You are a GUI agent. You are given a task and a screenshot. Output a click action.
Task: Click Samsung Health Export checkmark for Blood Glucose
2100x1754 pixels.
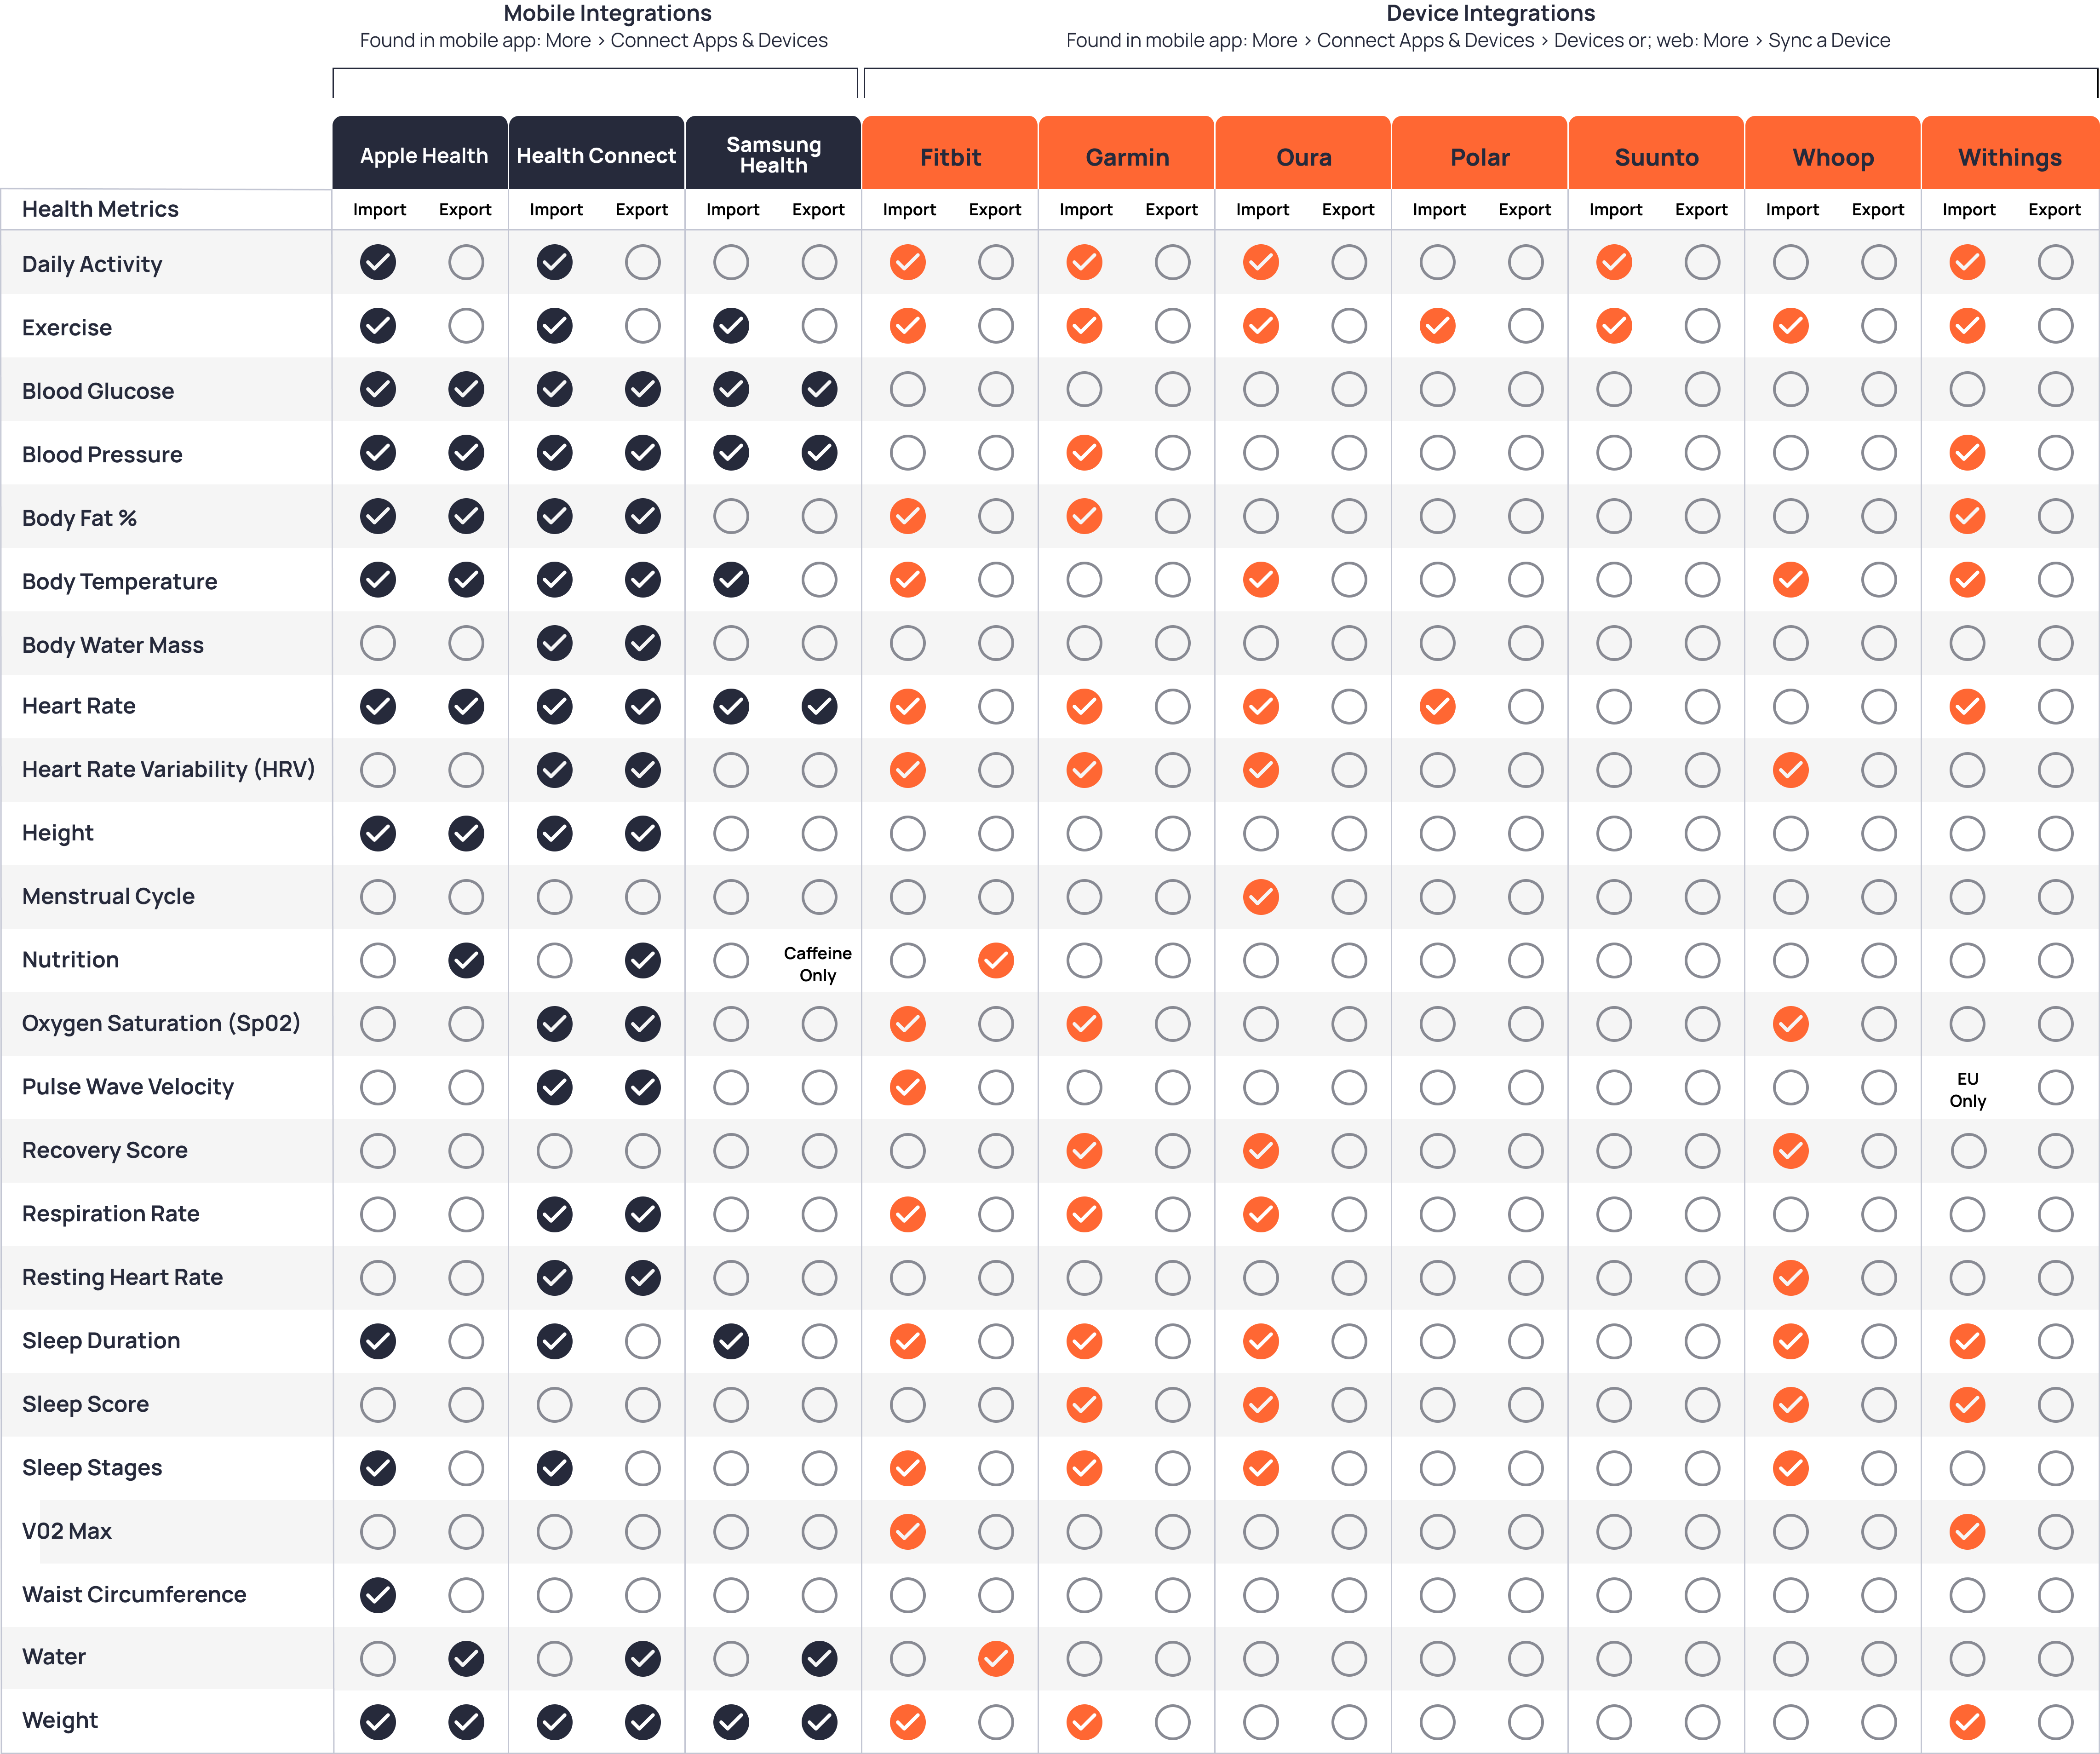tap(819, 390)
